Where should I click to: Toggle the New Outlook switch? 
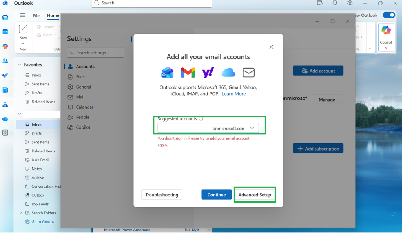pyautogui.click(x=388, y=15)
